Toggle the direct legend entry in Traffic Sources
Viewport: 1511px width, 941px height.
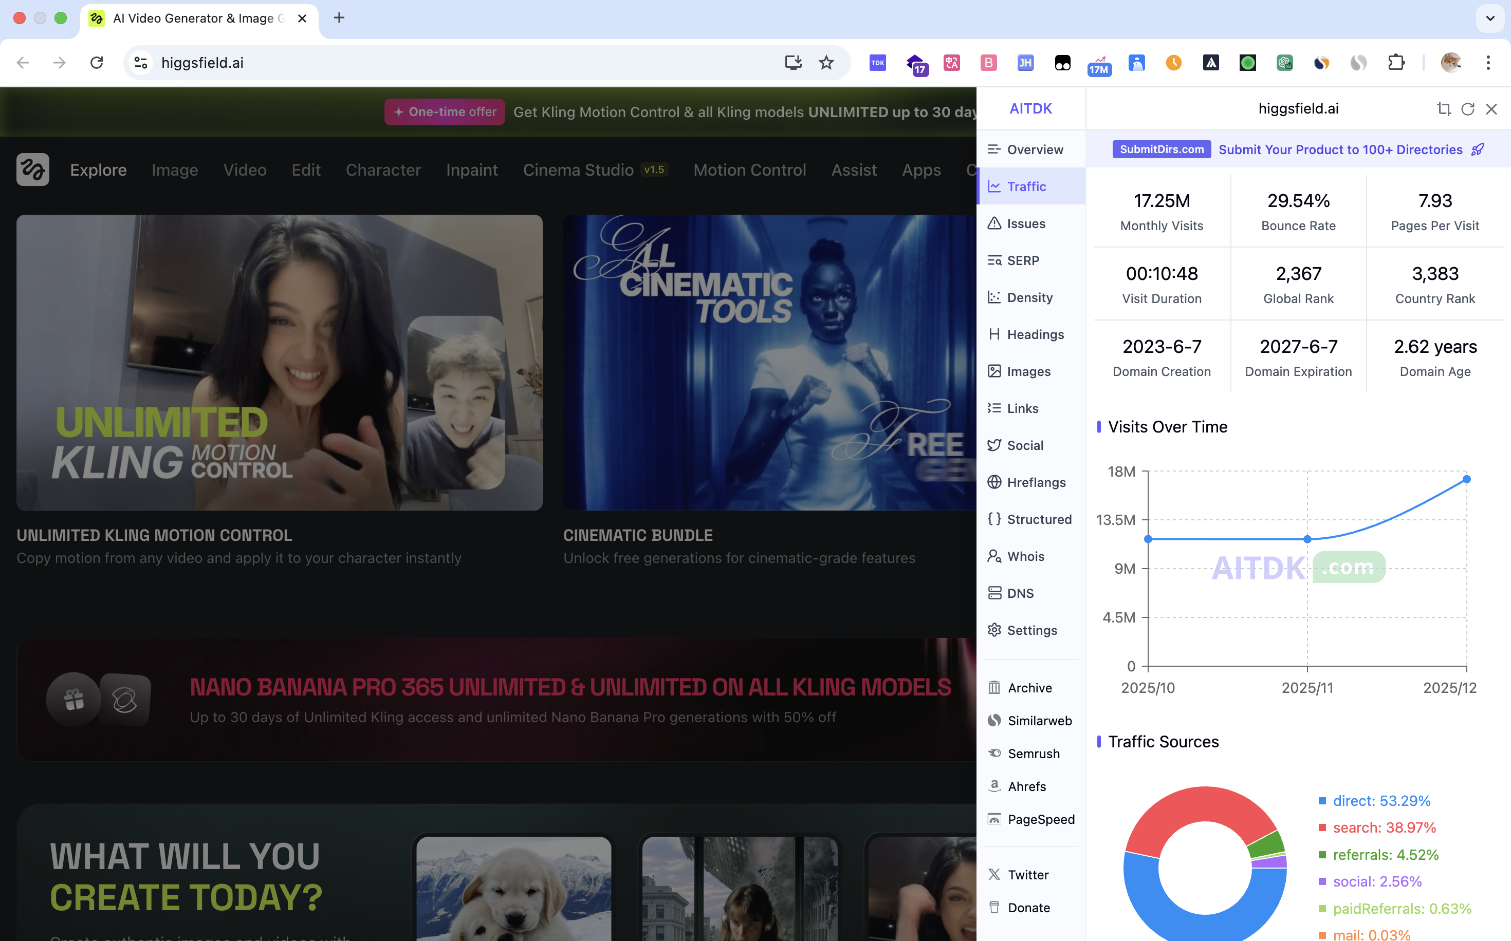click(x=1381, y=800)
